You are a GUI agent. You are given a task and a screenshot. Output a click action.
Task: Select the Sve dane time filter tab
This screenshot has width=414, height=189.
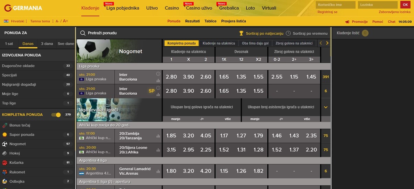point(66,44)
